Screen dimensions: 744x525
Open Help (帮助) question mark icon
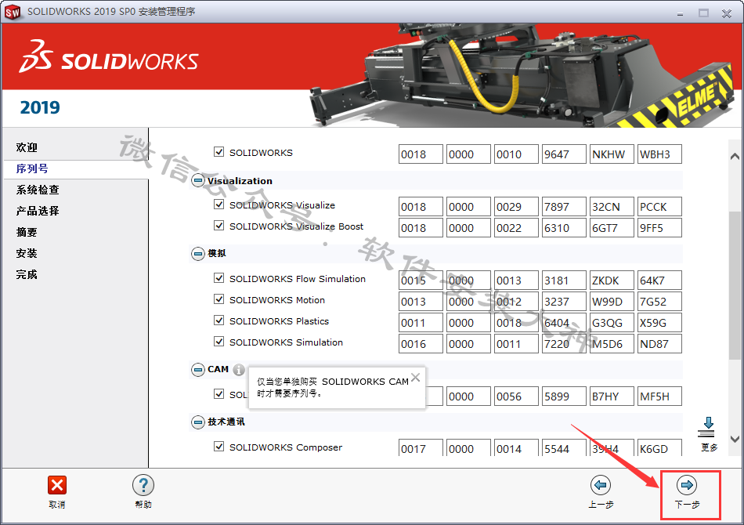(x=143, y=485)
